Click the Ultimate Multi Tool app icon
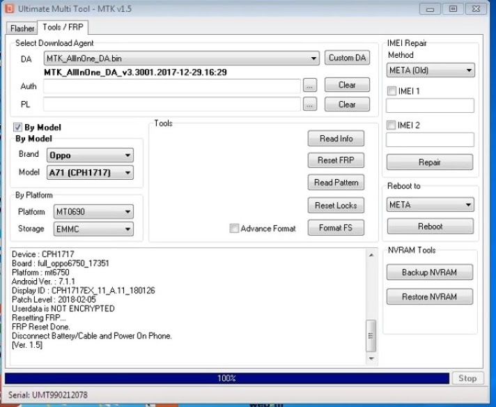496x407 pixels. [9, 8]
